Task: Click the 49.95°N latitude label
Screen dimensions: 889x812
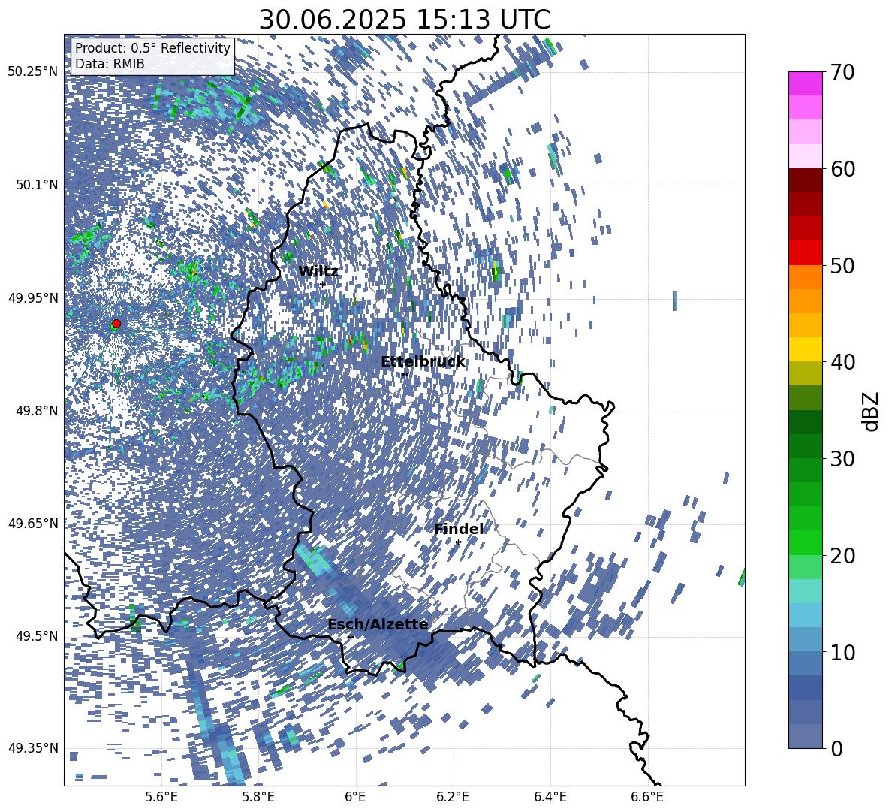Action: click(x=33, y=297)
